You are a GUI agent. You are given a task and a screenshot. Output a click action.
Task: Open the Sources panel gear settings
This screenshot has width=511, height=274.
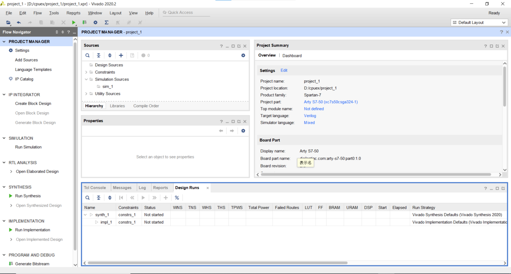click(243, 55)
